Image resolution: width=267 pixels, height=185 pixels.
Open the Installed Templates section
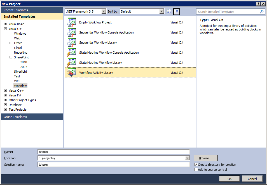click(x=32, y=16)
